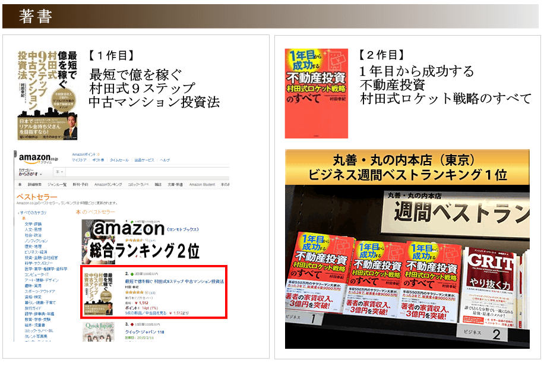
Task: Select the 新刊・予約 menu item
Action: [x=80, y=184]
